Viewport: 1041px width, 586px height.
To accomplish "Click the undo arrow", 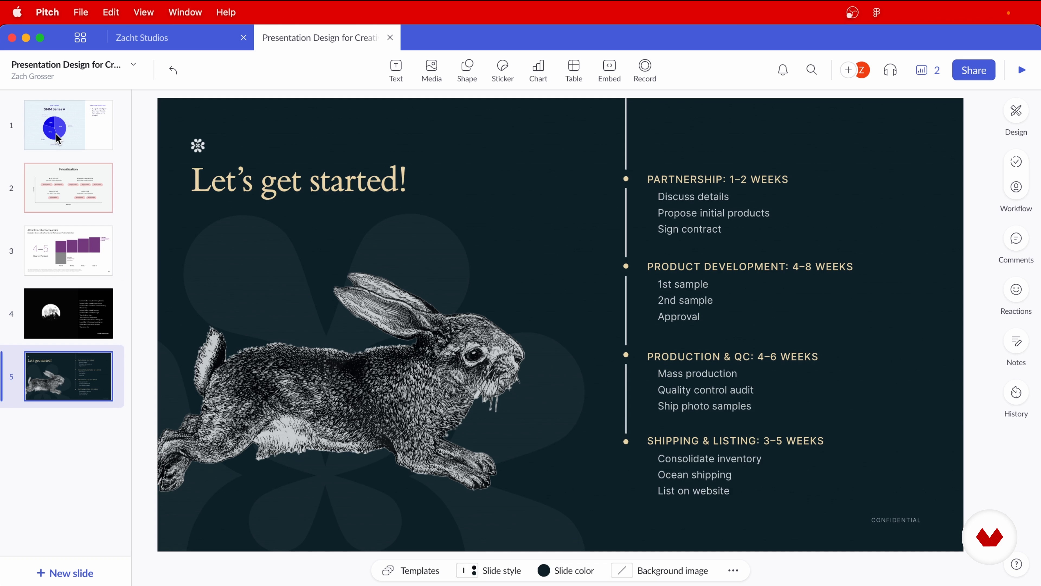I will coord(173,70).
